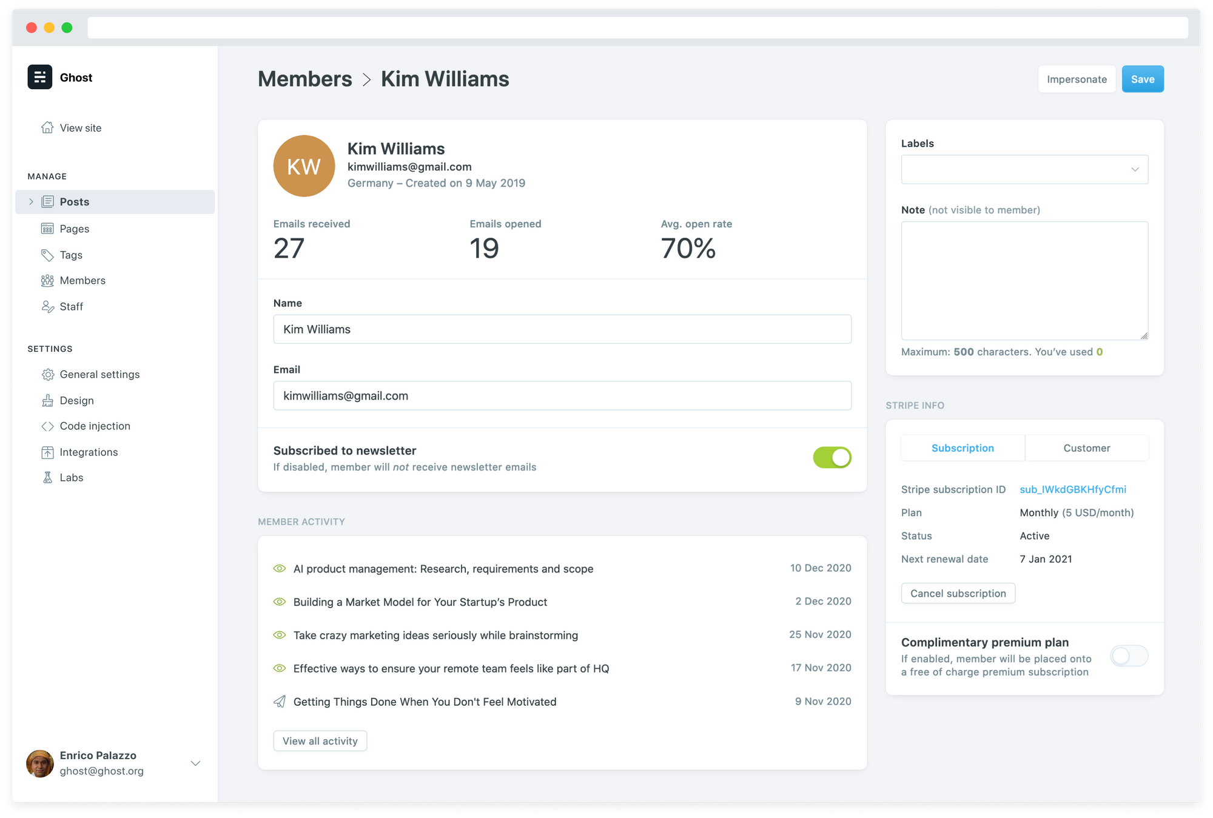Screen dimensions: 1213x818
Task: Click the Code injection brackets icon
Action: pos(47,426)
